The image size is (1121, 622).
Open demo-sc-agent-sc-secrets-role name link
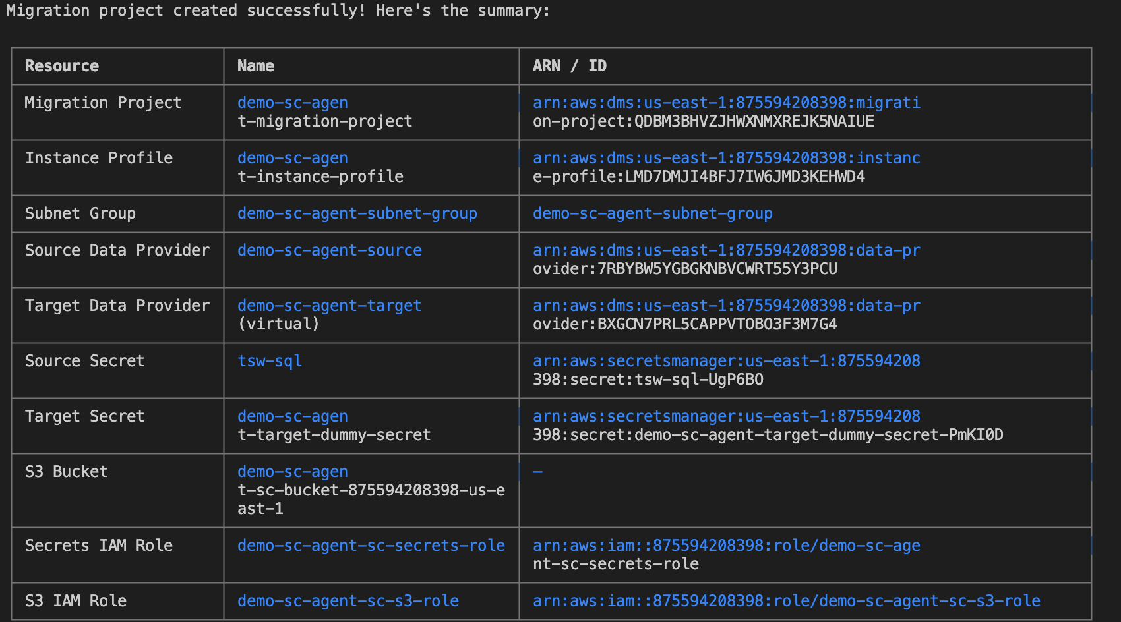(x=371, y=546)
